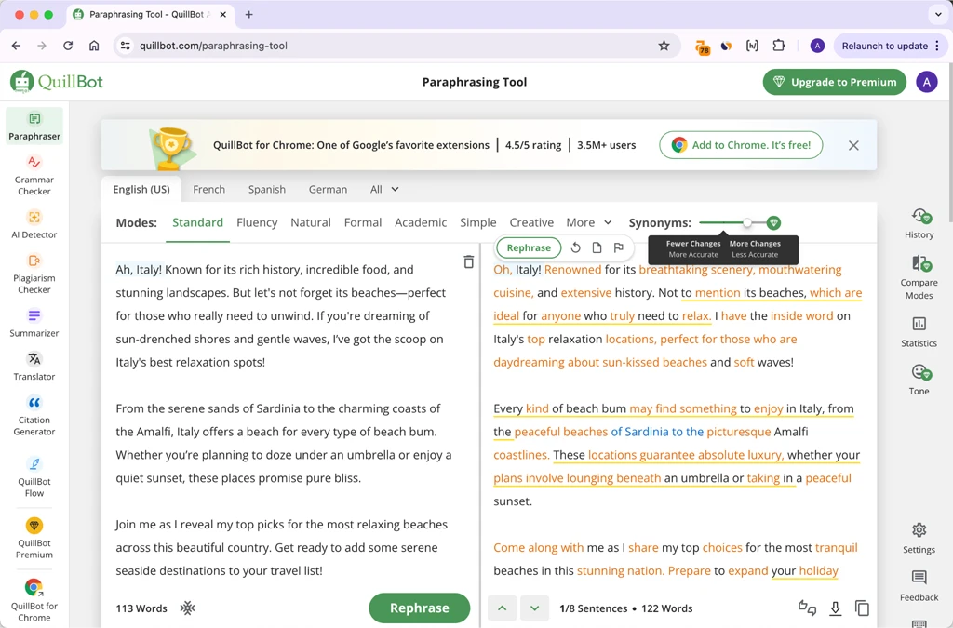
Task: Switch to the French language tab
Action: coord(209,190)
